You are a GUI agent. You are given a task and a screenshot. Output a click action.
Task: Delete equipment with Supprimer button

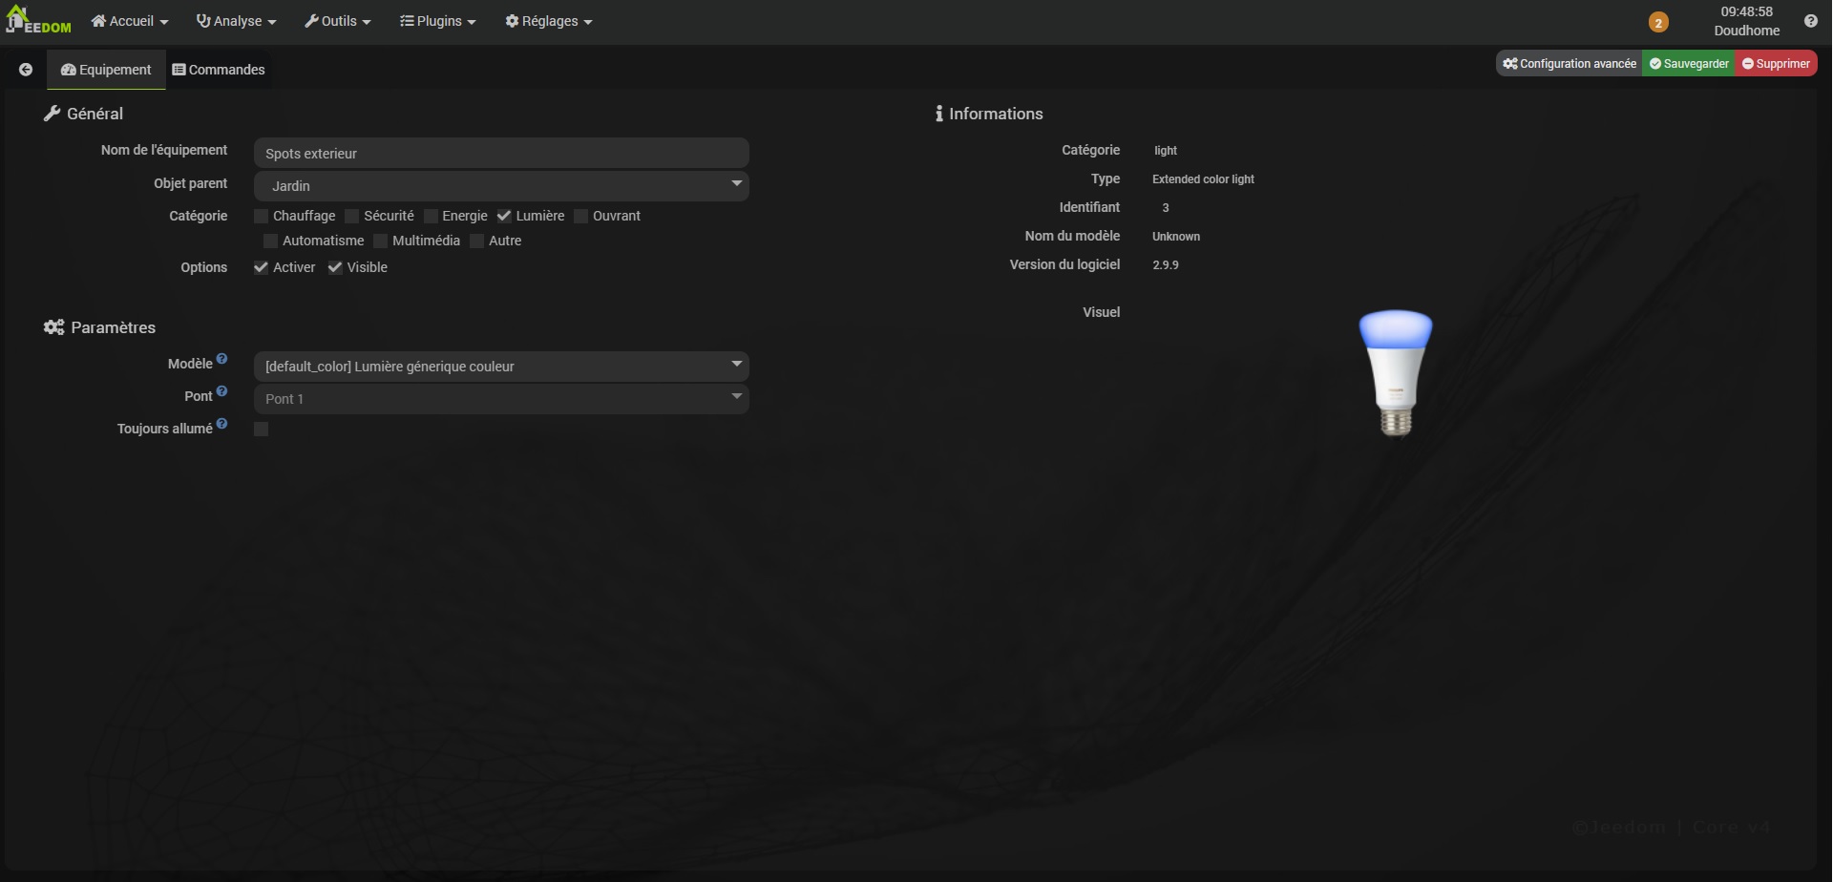pos(1776,64)
